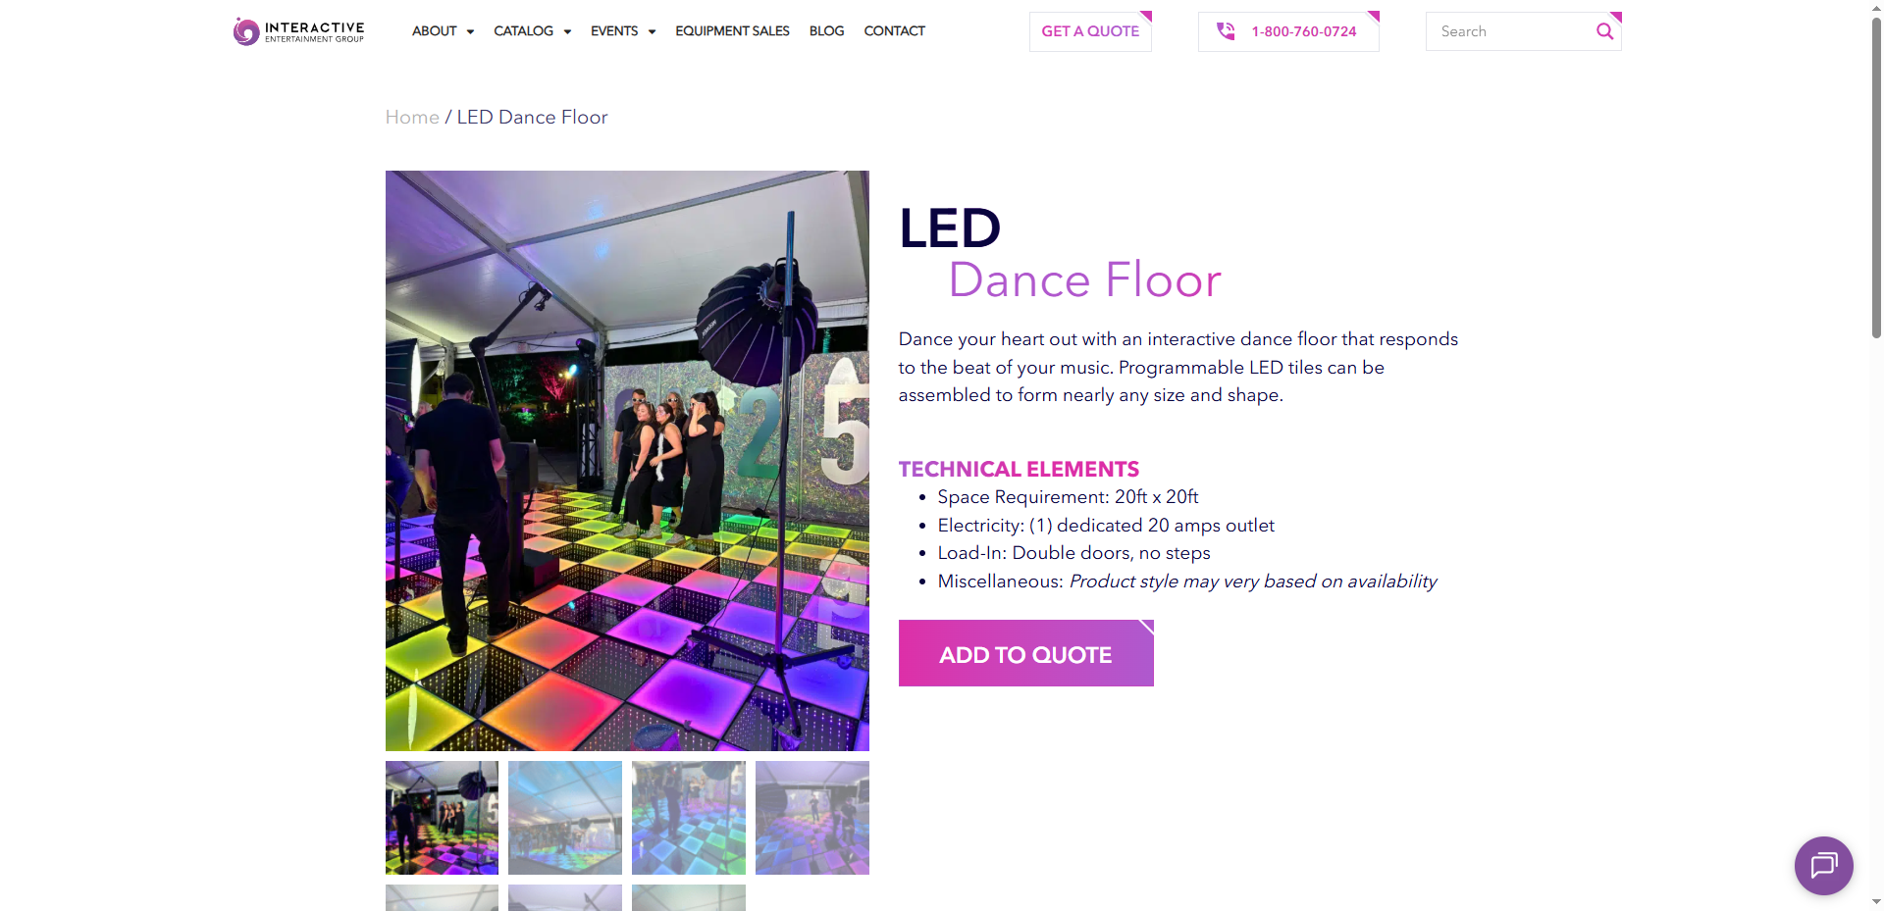Click the search magnifier icon
The height and width of the screenshot is (911, 1884).
pos(1604,31)
